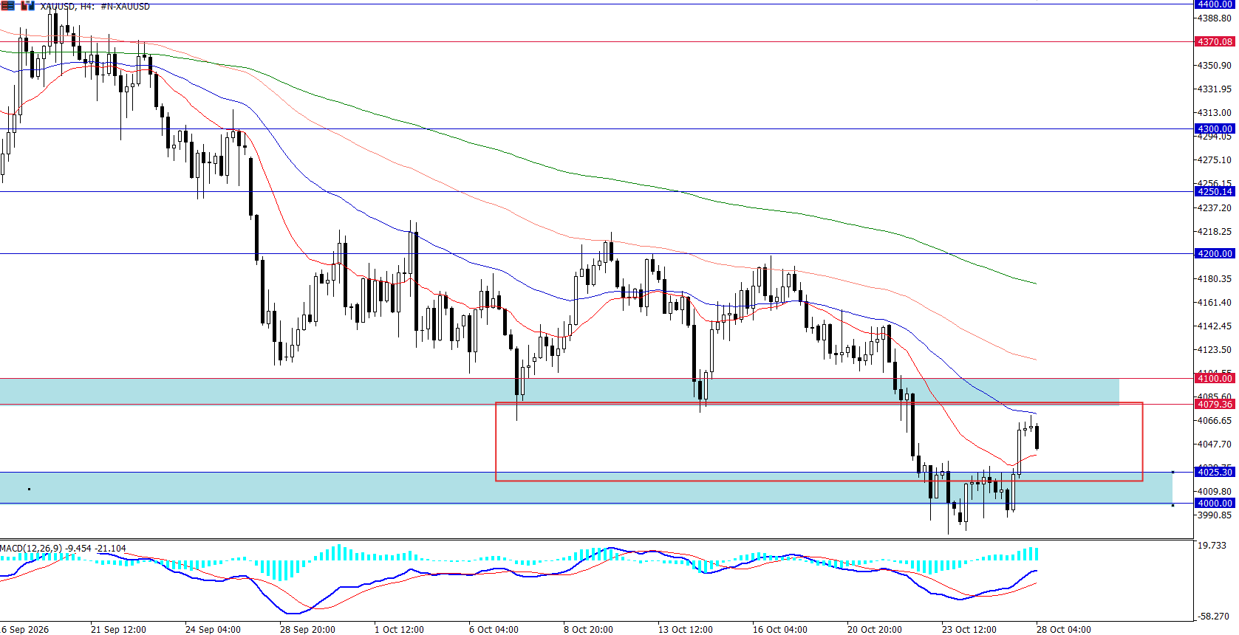
Task: Select the 4400.00 price level label
Action: coord(1215,4)
